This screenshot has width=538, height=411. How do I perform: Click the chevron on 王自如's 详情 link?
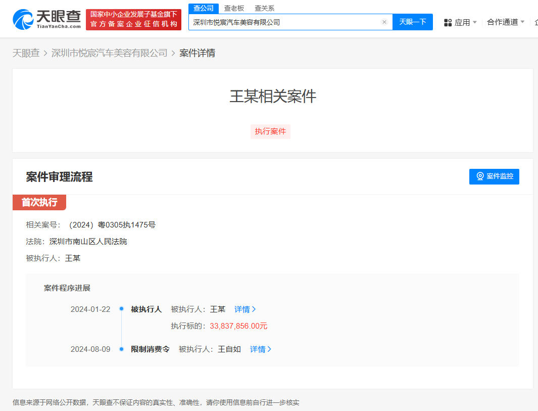(x=270, y=349)
